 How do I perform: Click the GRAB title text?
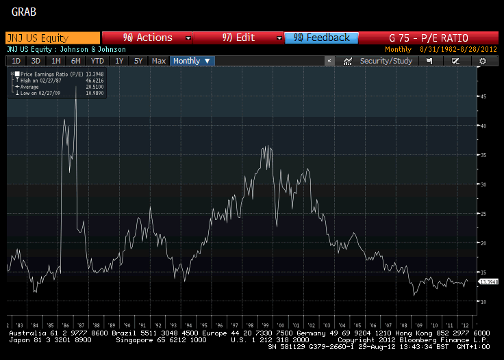tap(24, 12)
